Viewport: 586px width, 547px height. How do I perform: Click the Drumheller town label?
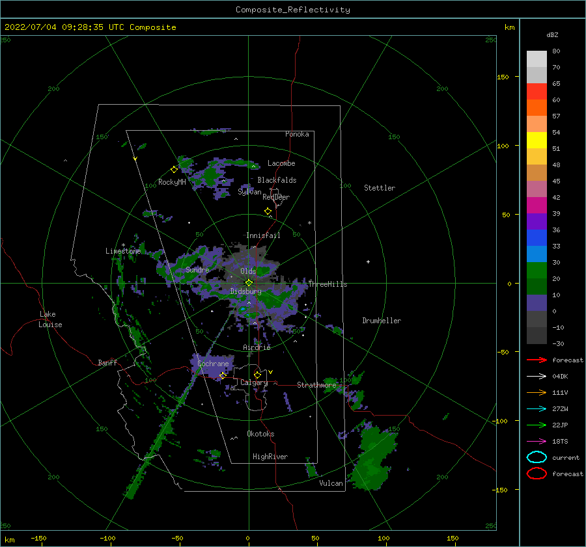tap(382, 321)
